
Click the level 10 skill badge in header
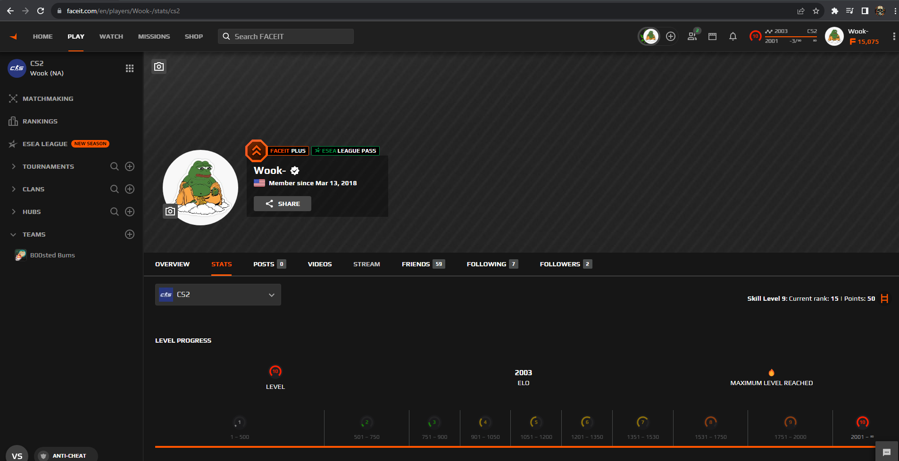click(756, 36)
